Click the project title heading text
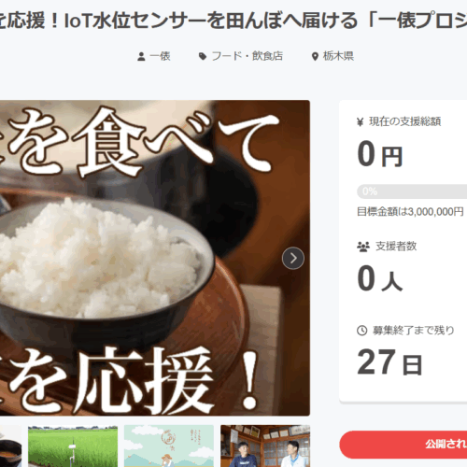 pos(233,21)
